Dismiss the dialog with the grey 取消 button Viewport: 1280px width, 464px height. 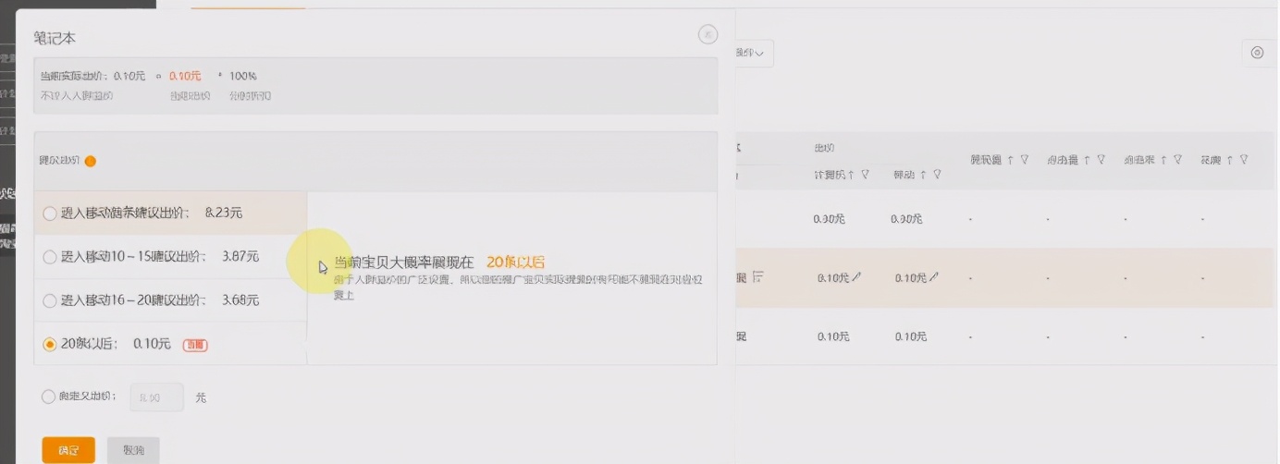click(x=133, y=450)
